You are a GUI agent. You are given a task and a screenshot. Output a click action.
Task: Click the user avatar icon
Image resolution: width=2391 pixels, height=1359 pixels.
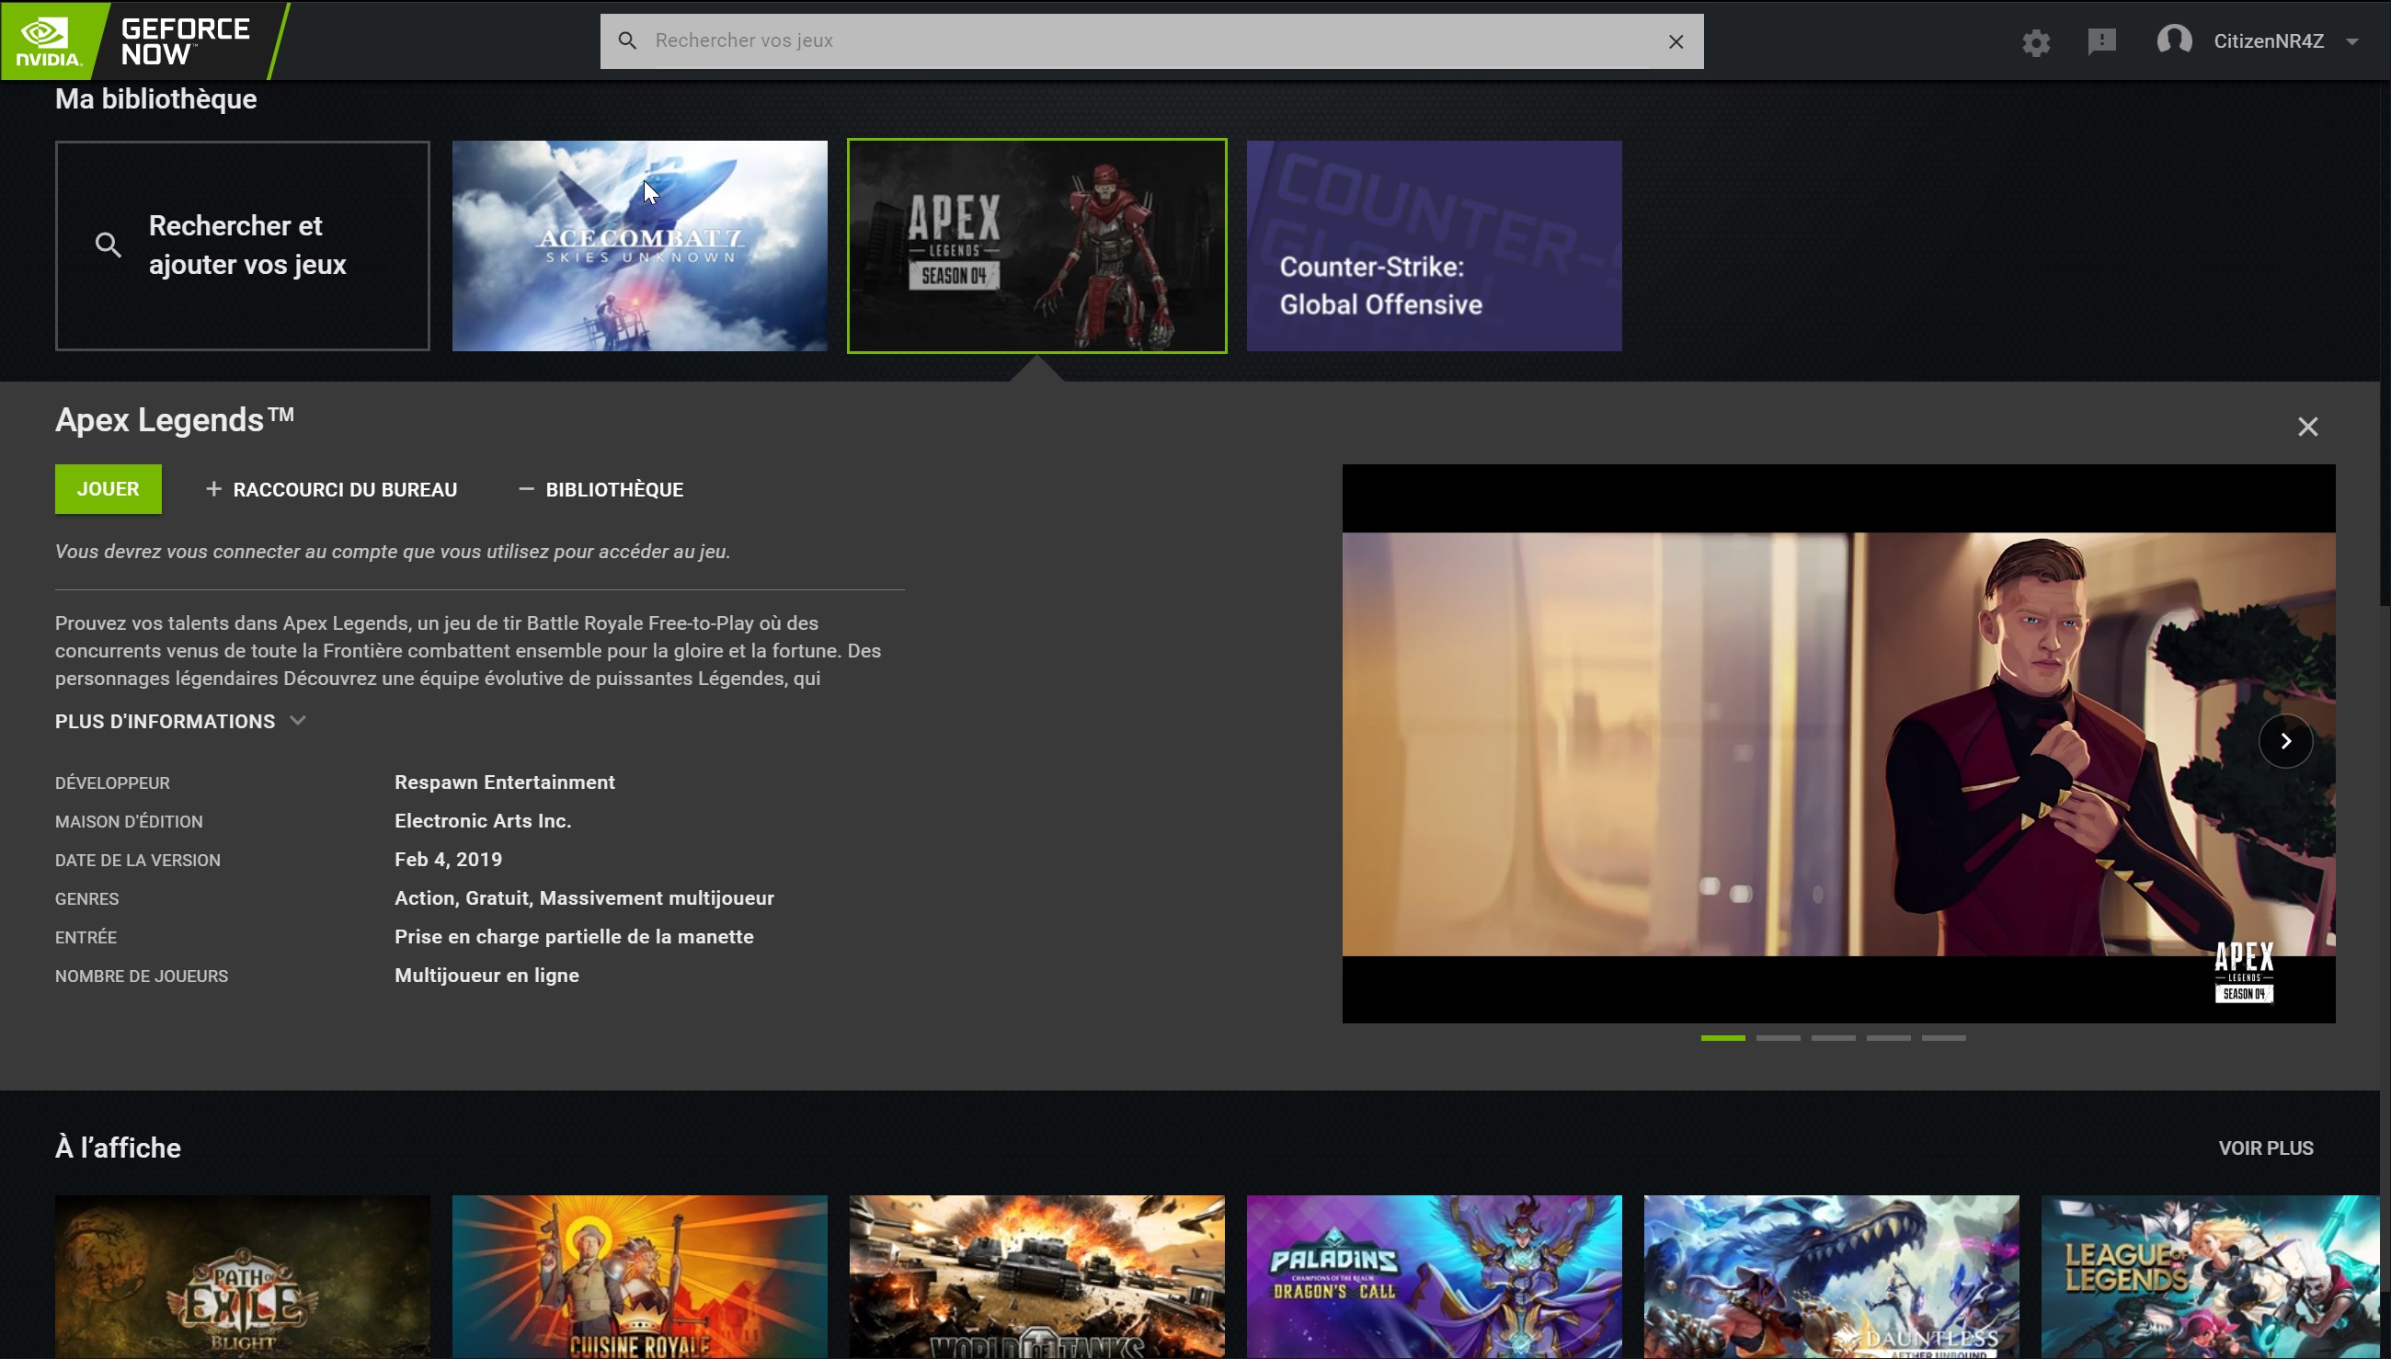[2174, 41]
